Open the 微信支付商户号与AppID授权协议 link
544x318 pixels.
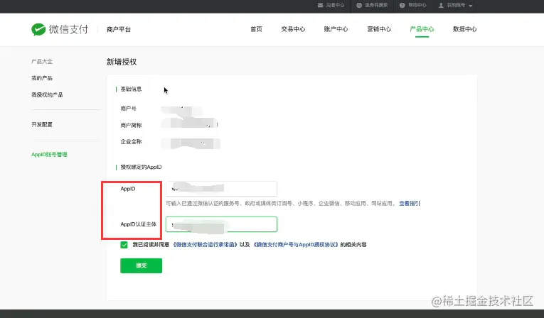click(x=295, y=245)
